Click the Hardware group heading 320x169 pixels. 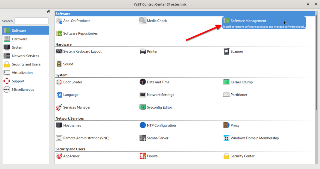click(63, 45)
